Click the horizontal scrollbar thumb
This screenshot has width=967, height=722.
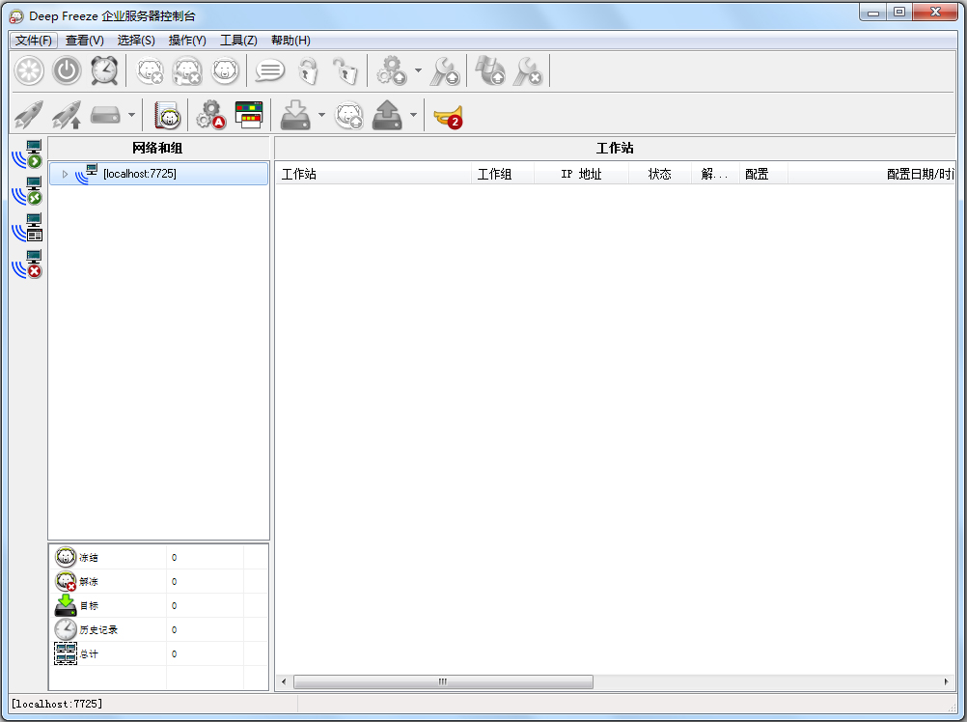(443, 681)
